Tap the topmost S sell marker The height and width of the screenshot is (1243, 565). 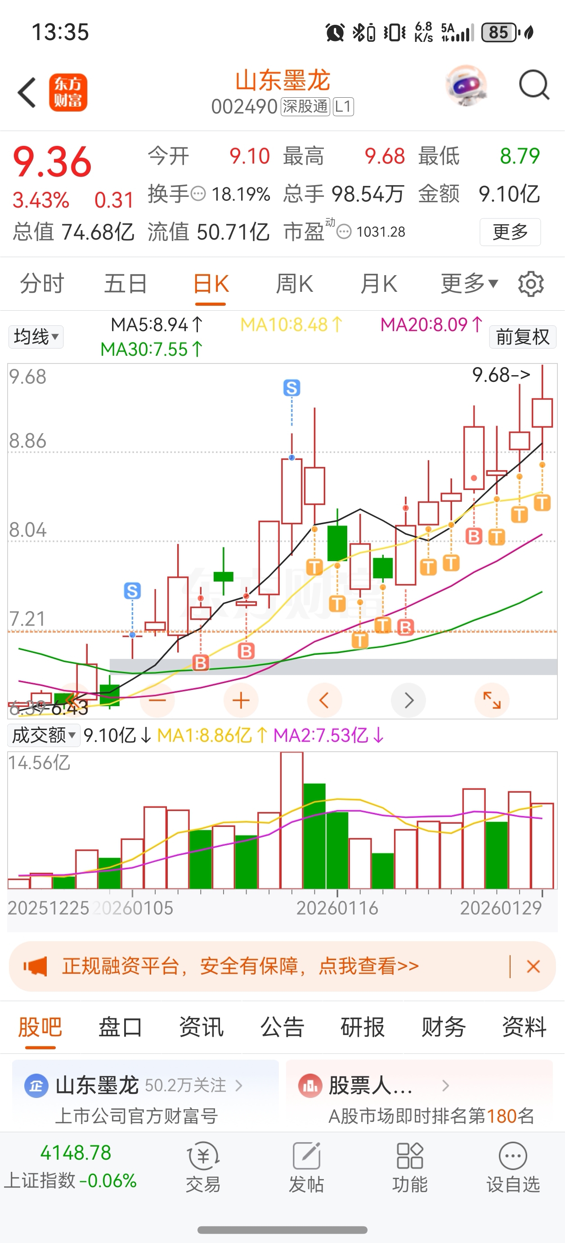point(291,388)
